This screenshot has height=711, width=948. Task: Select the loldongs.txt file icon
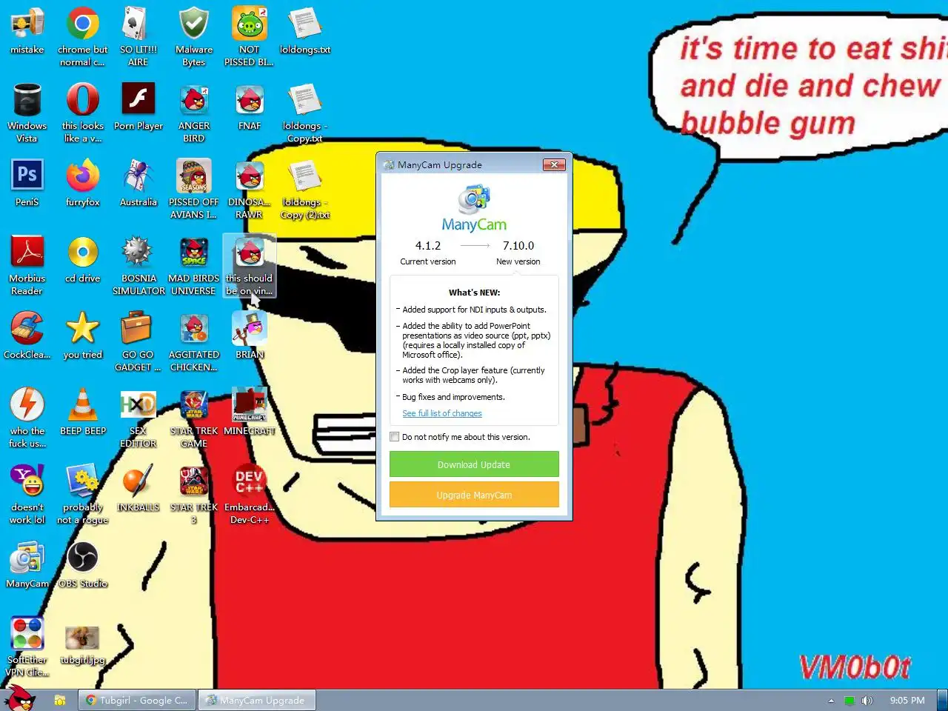(x=305, y=24)
